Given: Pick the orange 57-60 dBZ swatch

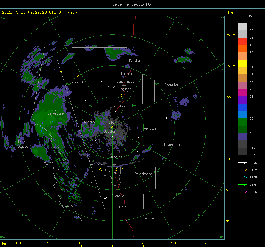Looking at the screenshot, I should coord(243,49).
